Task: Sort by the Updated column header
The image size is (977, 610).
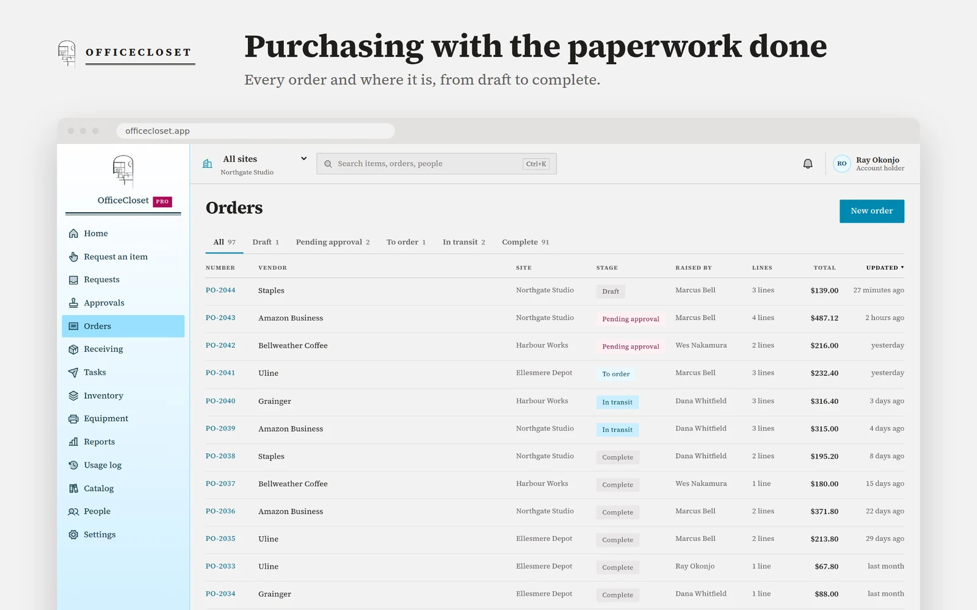Action: coord(885,268)
